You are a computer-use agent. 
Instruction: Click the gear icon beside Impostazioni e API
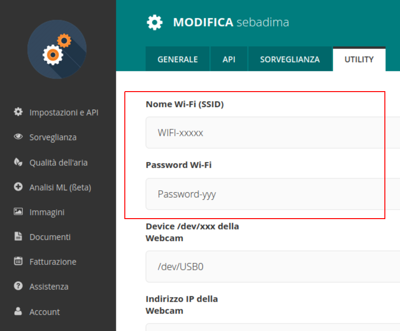click(x=18, y=112)
